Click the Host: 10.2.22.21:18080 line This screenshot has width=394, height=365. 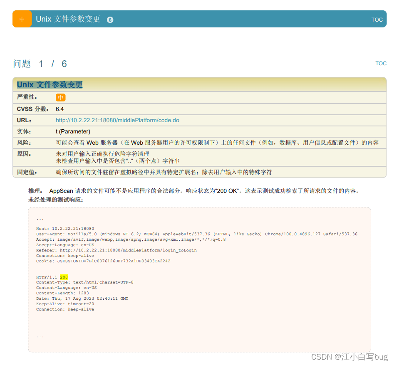pyautogui.click(x=65, y=229)
